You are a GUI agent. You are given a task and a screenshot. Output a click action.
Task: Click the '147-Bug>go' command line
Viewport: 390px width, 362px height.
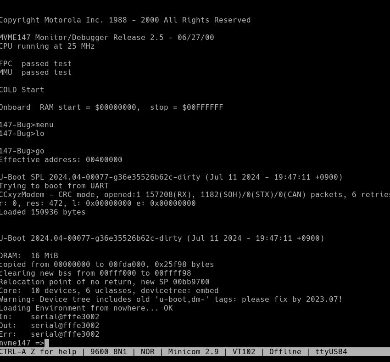click(22, 151)
